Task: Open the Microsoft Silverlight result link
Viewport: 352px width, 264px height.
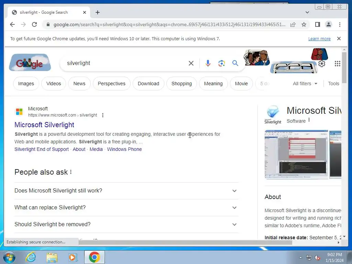Action: tap(44, 125)
